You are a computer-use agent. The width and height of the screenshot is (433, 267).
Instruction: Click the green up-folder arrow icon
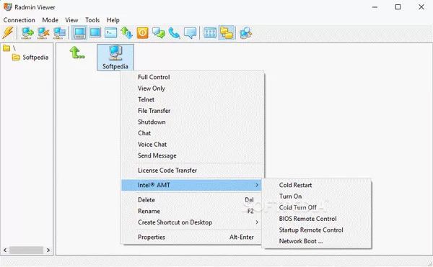77,53
